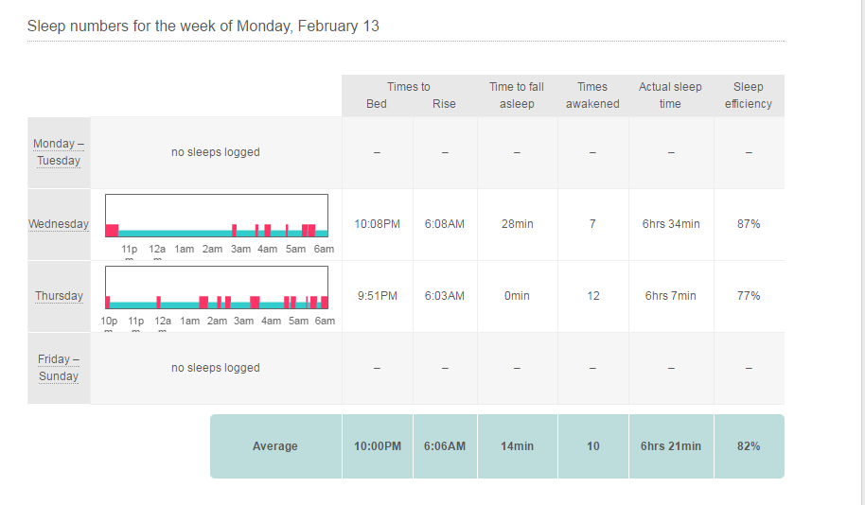
Task: Click the "Sleep numbers for the week" heading
Action: (203, 26)
